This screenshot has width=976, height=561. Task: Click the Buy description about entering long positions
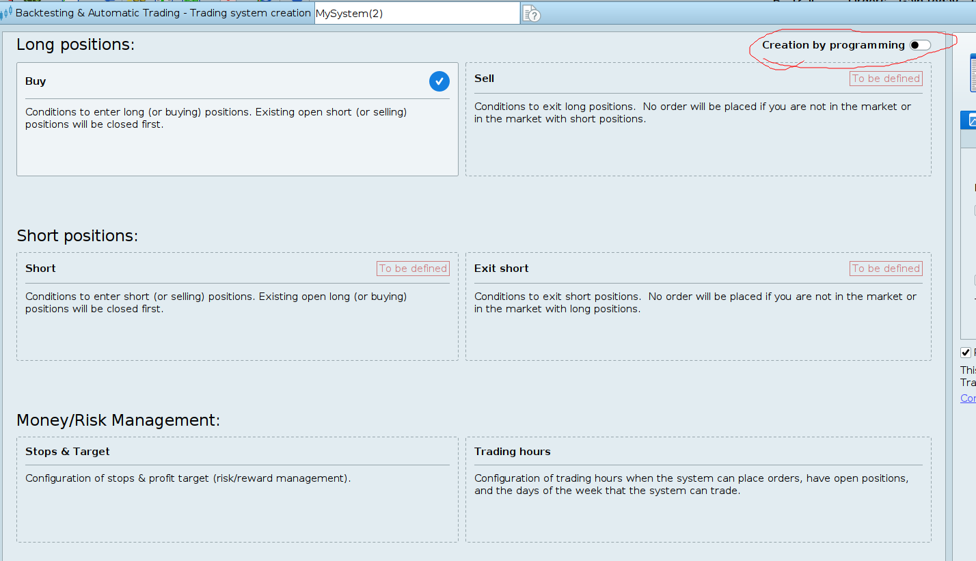[216, 118]
